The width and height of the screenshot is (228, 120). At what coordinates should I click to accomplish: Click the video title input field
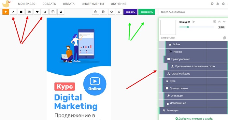coord(193,12)
